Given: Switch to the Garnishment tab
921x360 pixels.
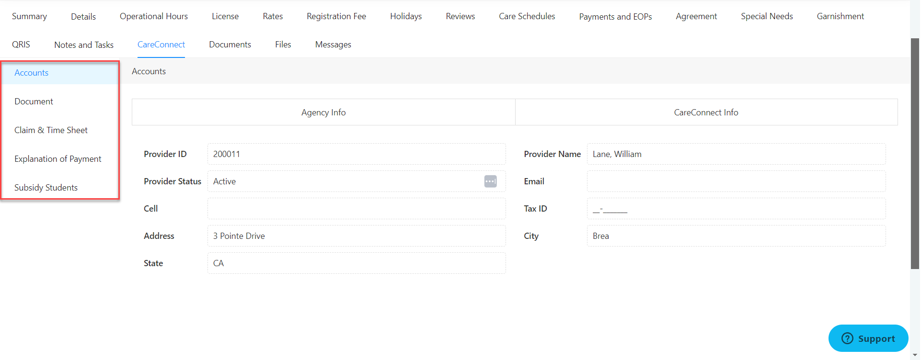Looking at the screenshot, I should [x=840, y=16].
